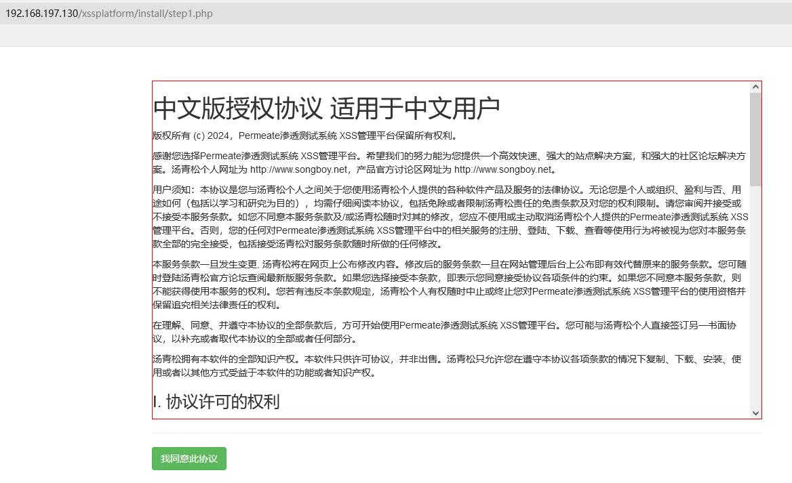Screen dimensions: 792x483
Task: Click paragraph starting 在理解、同意、并遵守本协议
Action: [445, 332]
